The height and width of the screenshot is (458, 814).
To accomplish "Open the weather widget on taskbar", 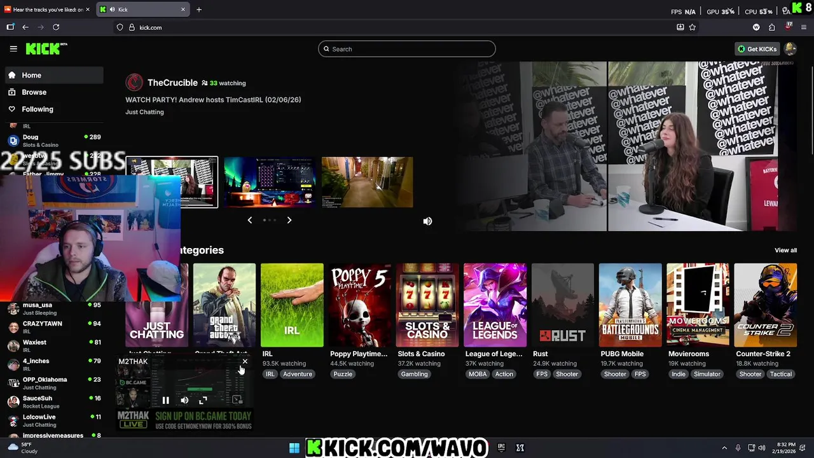I will coord(22,448).
